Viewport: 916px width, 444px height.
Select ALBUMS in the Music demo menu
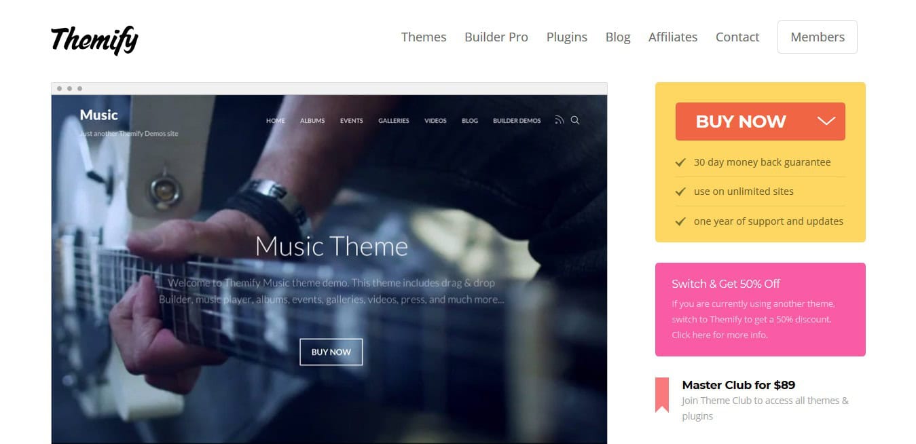coord(312,121)
